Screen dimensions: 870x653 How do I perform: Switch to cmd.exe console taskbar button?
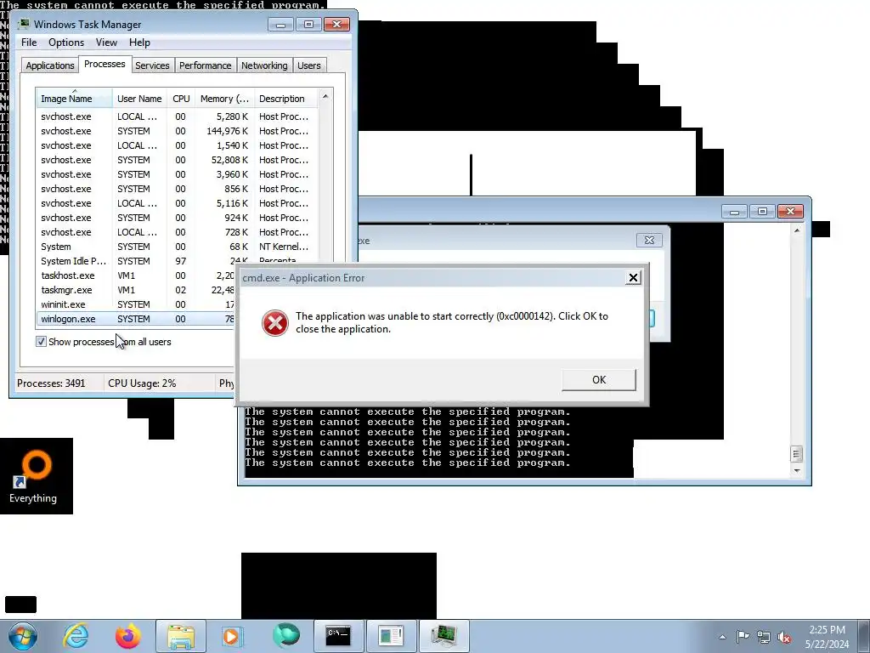point(338,636)
